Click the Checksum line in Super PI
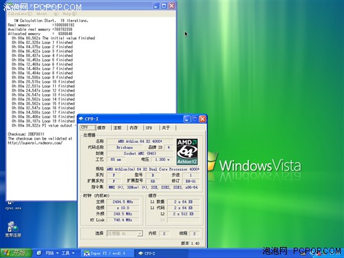This screenshot has height=258, width=344. click(26, 134)
